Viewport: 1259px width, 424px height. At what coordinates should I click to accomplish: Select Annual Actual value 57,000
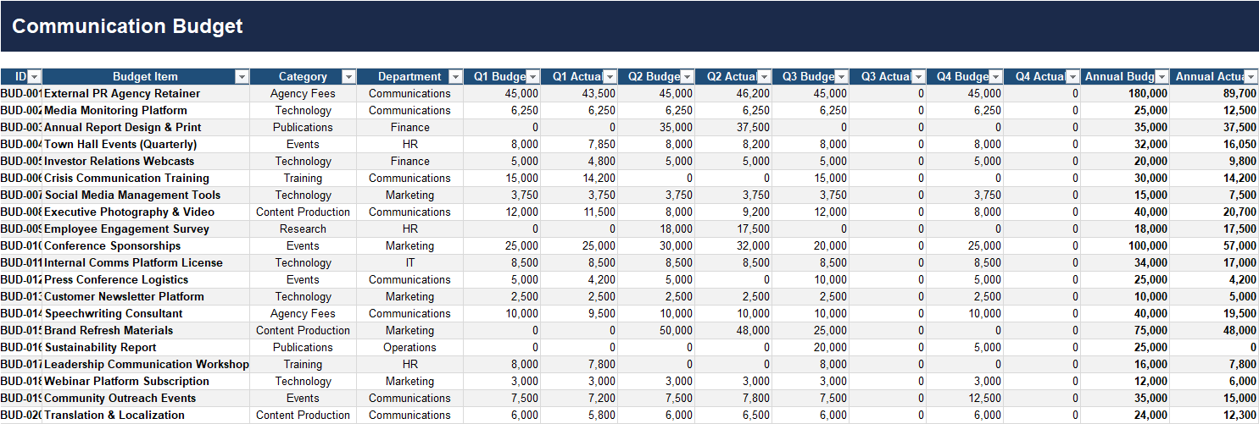pyautogui.click(x=1214, y=246)
